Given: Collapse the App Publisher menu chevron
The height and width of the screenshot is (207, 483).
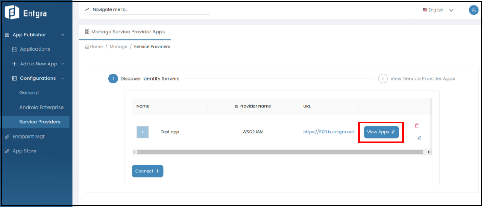Looking at the screenshot, I should point(63,35).
